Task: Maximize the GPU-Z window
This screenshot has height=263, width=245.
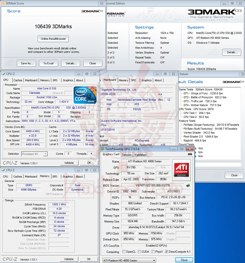Action: (182, 149)
